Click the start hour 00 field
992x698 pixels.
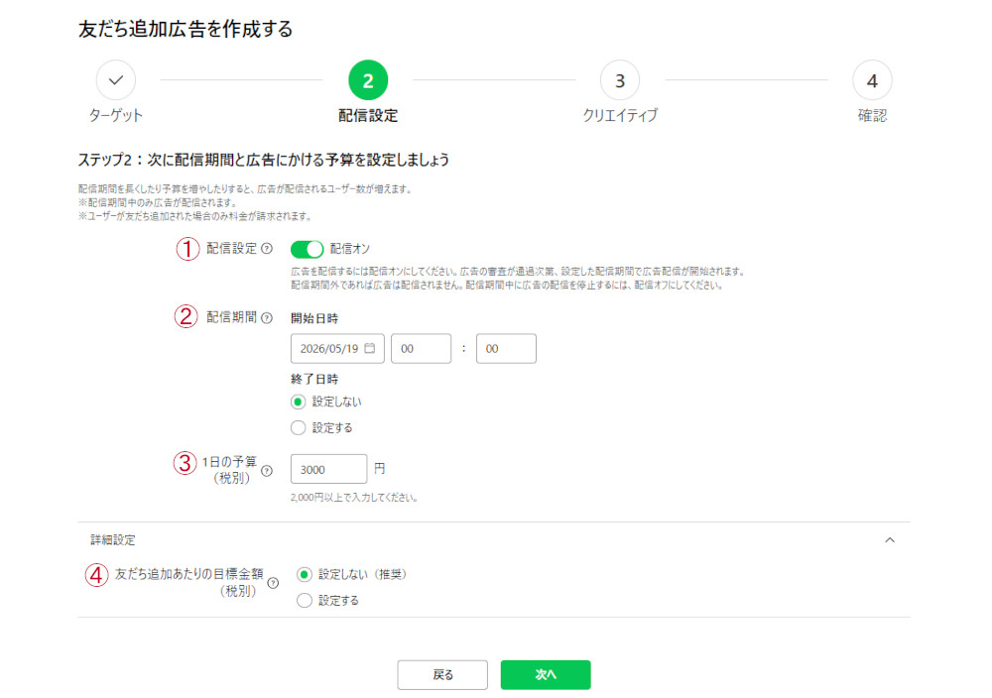[422, 348]
